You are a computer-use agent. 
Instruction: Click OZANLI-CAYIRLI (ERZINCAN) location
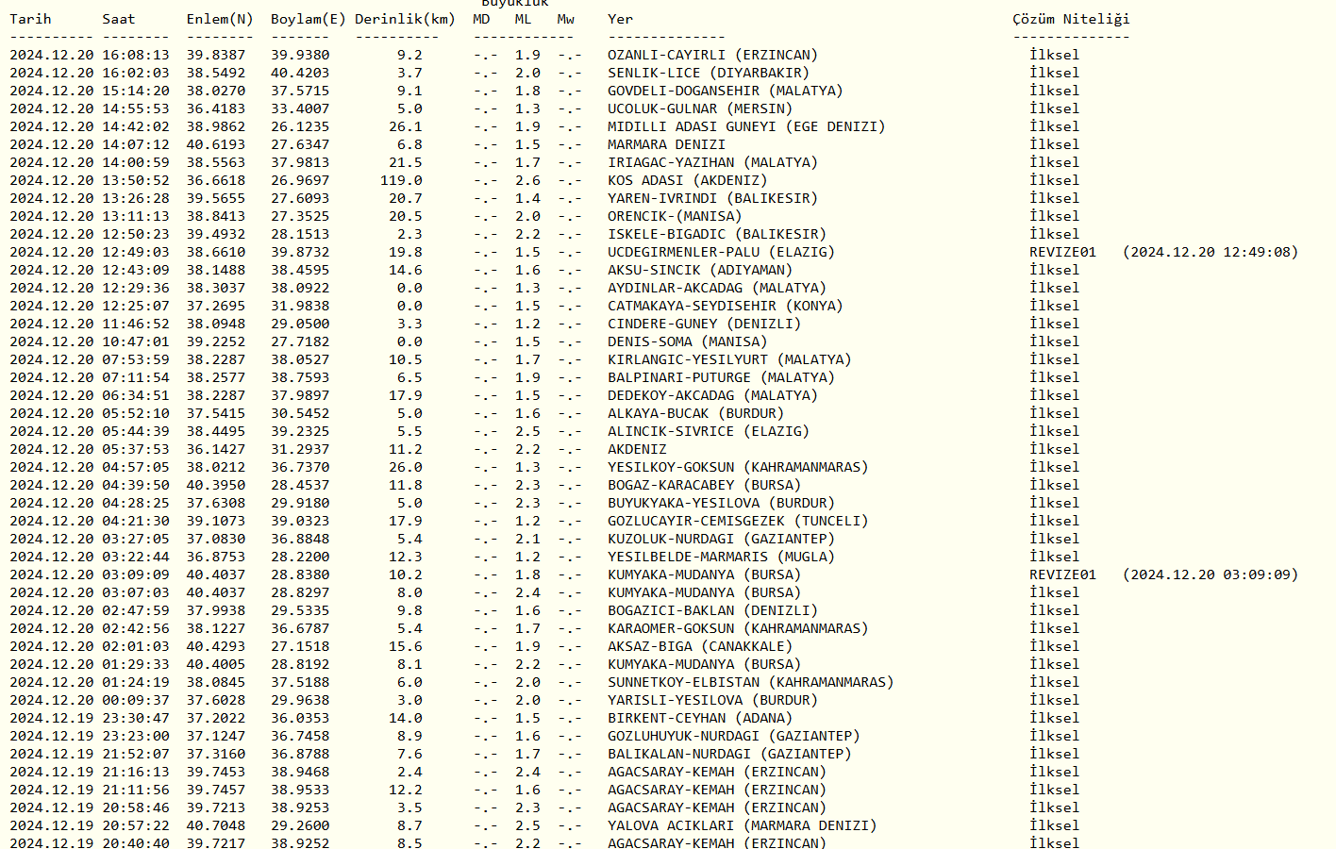[x=712, y=55]
